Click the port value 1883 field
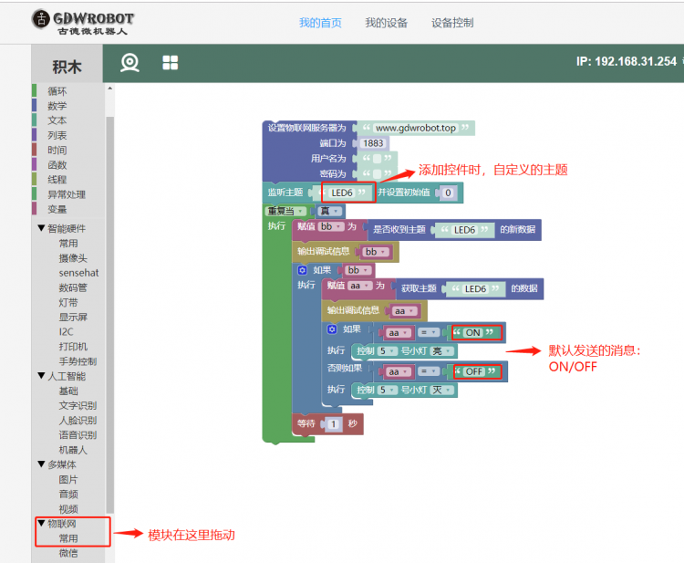This screenshot has height=563, width=684. point(373,143)
